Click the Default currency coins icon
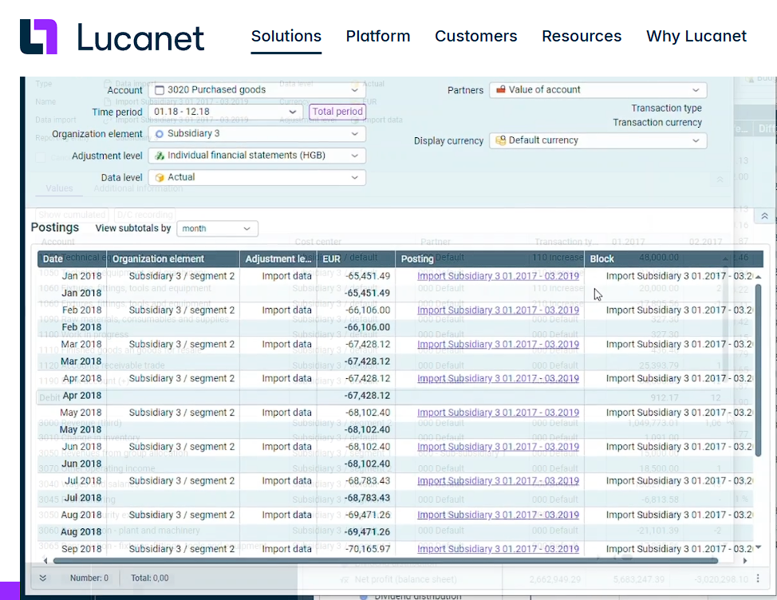This screenshot has height=600, width=777. click(x=501, y=140)
